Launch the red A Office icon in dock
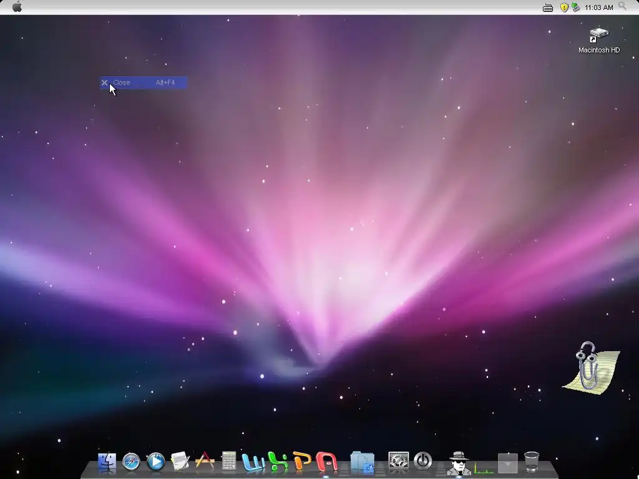Viewport: 639px width, 479px height. (327, 462)
